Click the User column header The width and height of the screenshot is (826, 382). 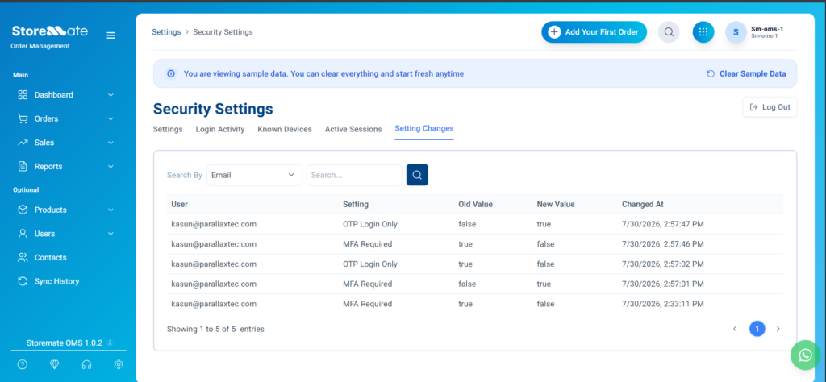[x=180, y=204]
